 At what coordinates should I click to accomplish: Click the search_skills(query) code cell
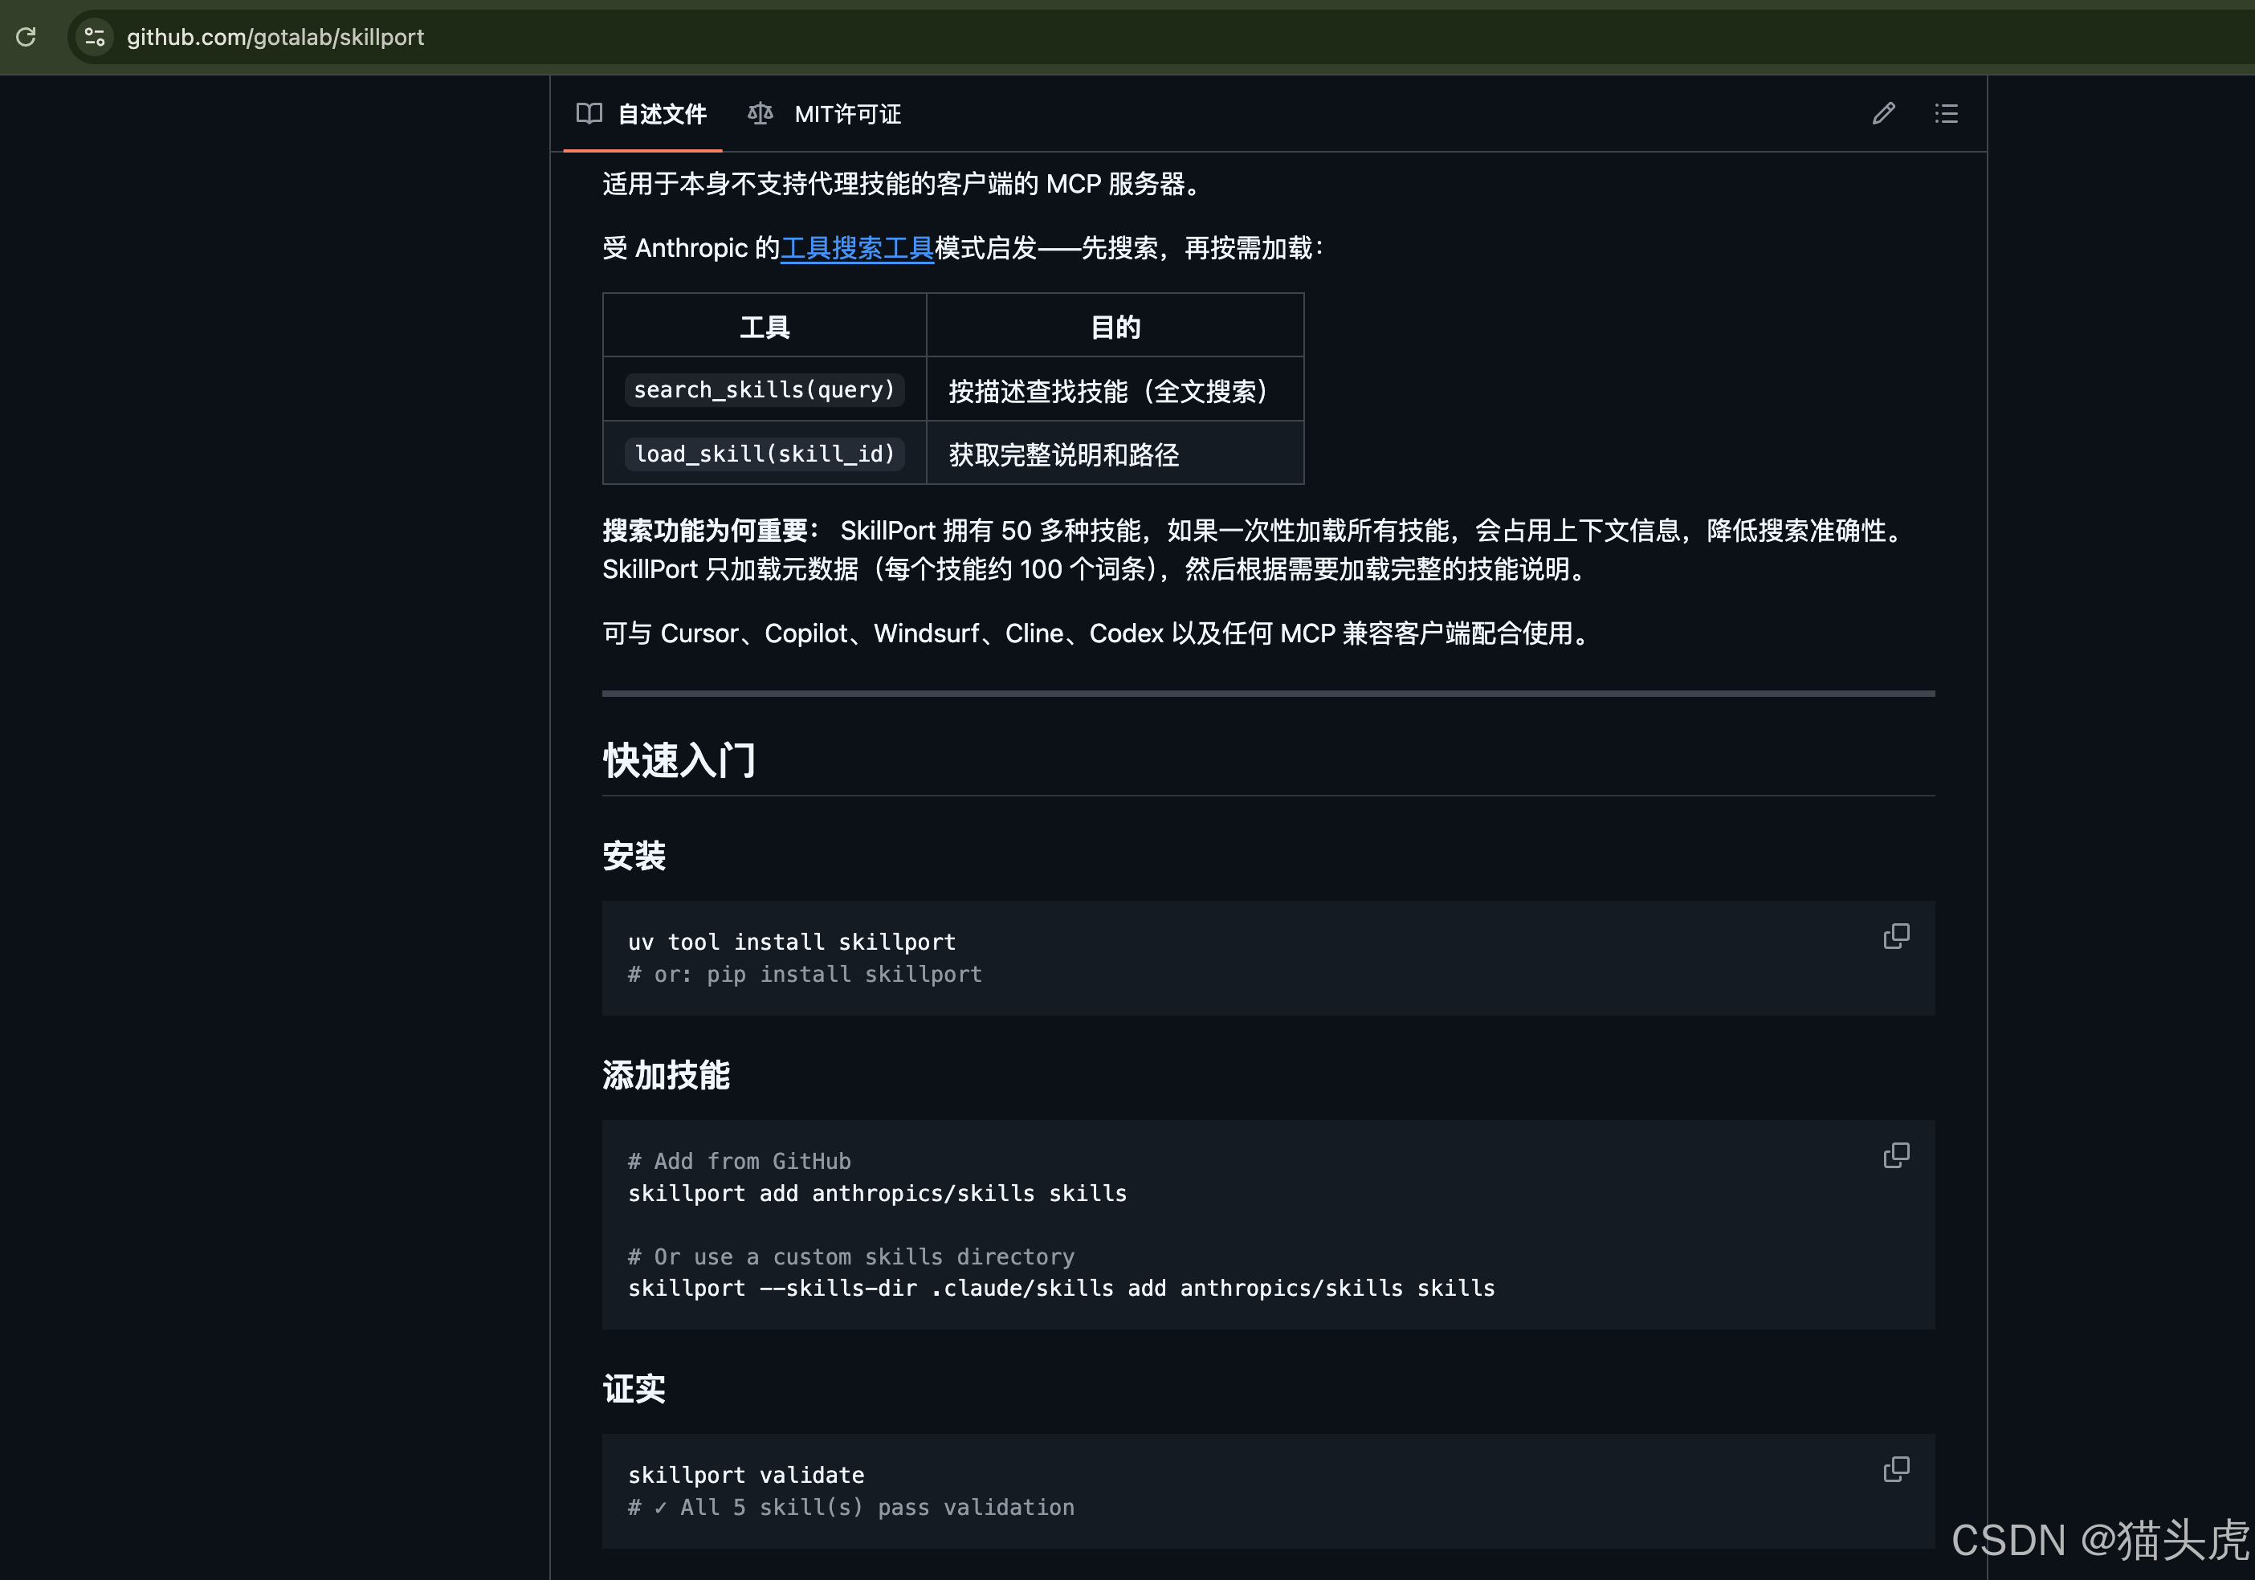click(764, 390)
